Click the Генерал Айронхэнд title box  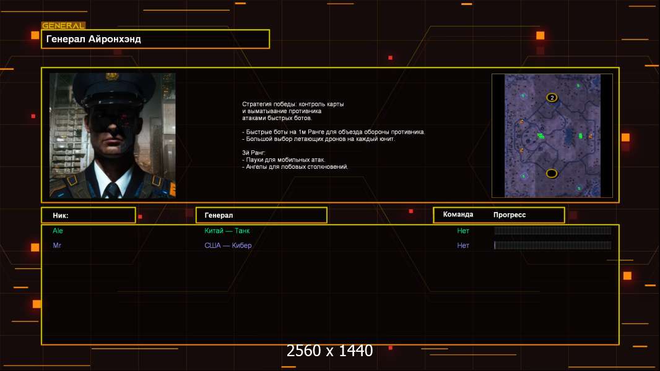[155, 39]
